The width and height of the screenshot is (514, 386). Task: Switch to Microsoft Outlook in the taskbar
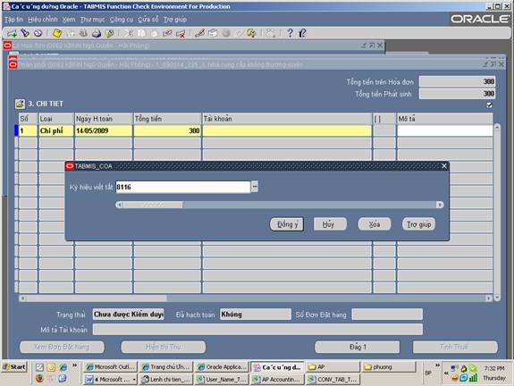[111, 367]
